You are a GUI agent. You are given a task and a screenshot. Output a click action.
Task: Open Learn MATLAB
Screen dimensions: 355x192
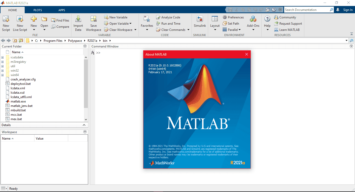[x=287, y=30]
